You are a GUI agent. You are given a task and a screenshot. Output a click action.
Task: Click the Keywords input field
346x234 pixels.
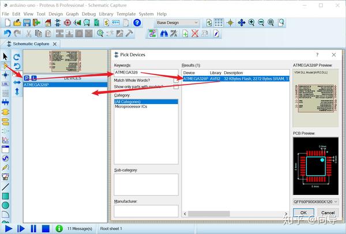146,72
